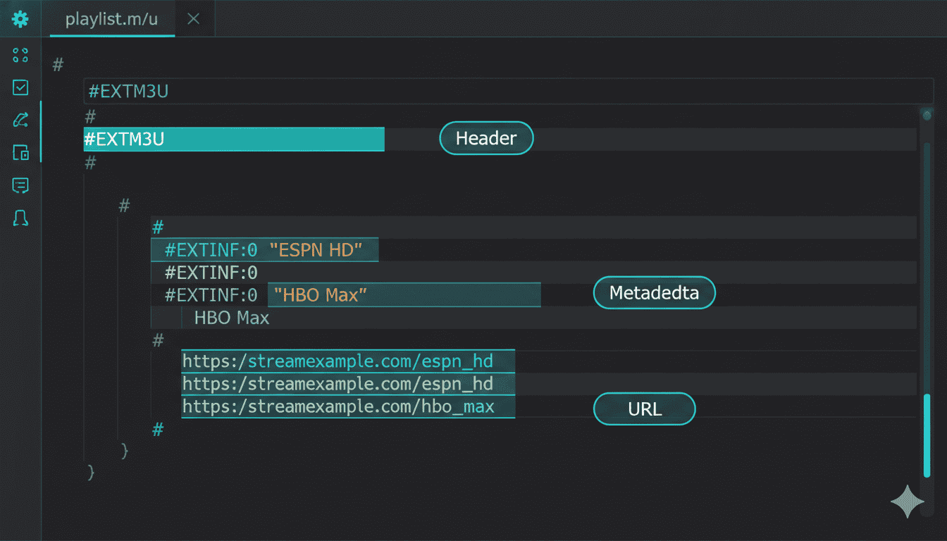The width and height of the screenshot is (947, 541).
Task: Select the Extensions dots icon
Action: point(20,55)
